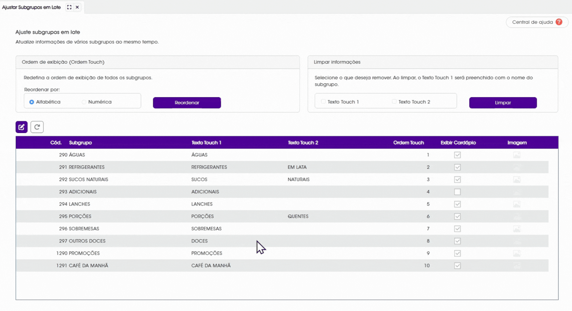
Task: Click the image icon for ÁGUAS row
Action: (x=516, y=155)
